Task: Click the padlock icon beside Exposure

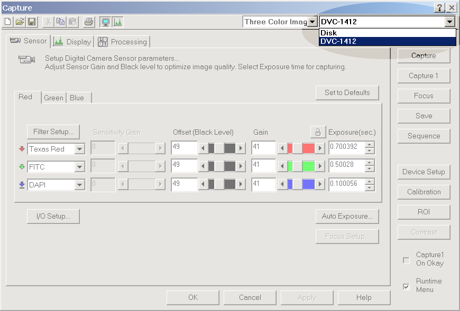Action: [318, 132]
